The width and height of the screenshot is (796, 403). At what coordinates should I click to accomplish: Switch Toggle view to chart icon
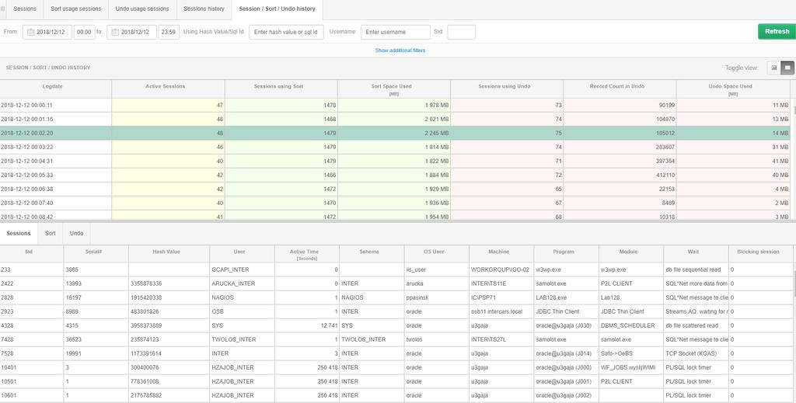(774, 68)
